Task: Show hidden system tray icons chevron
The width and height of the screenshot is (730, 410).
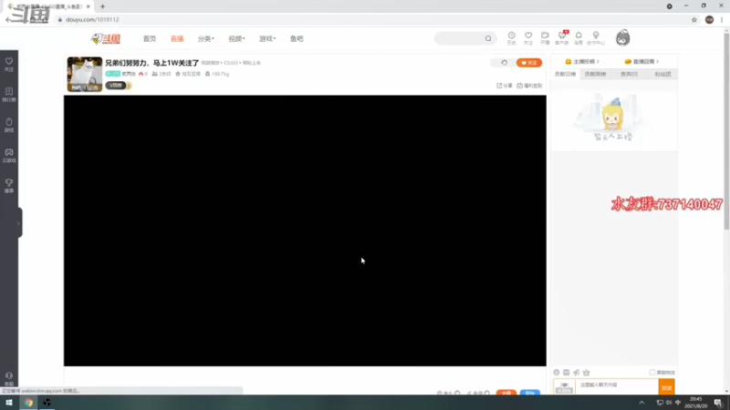Action: [x=641, y=403]
